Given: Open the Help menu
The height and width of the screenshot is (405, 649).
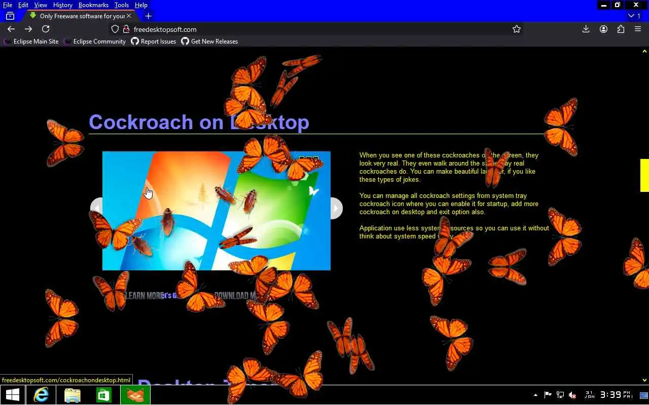Looking at the screenshot, I should coord(141,5).
